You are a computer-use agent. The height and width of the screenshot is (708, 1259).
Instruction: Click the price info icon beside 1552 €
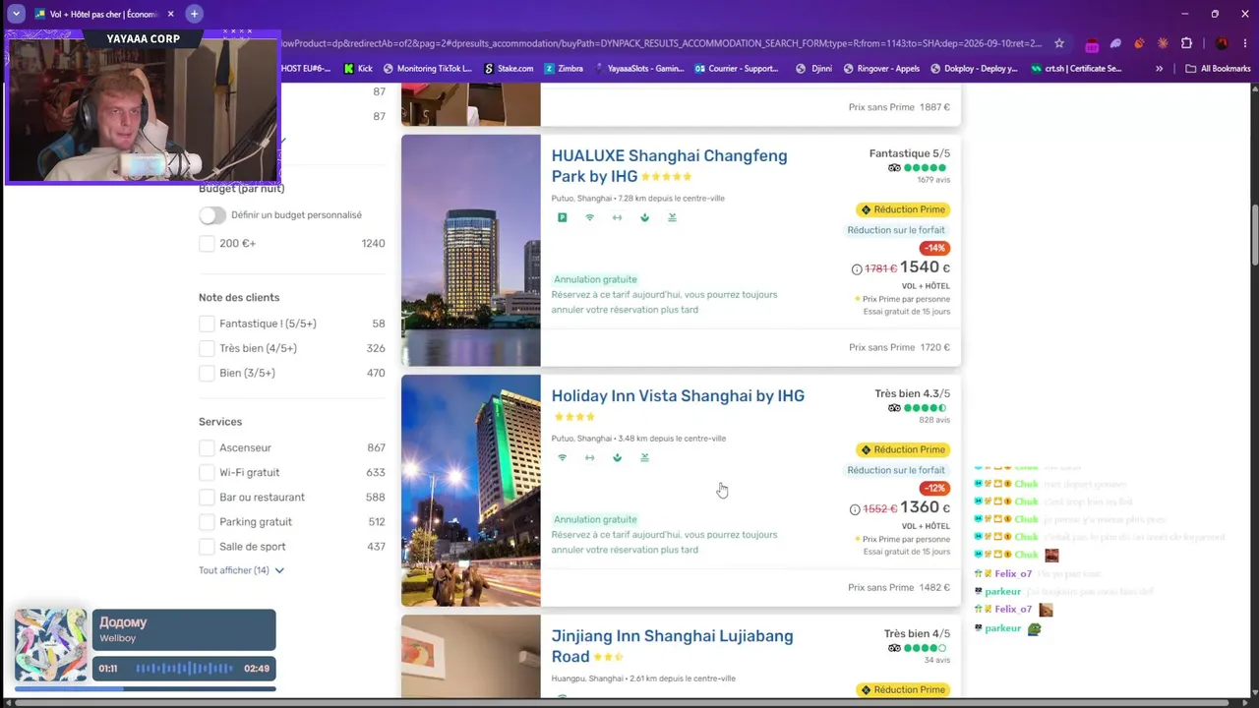pyautogui.click(x=855, y=509)
